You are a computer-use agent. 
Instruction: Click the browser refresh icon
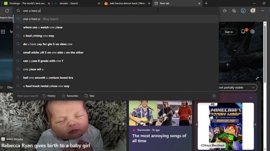7,10
